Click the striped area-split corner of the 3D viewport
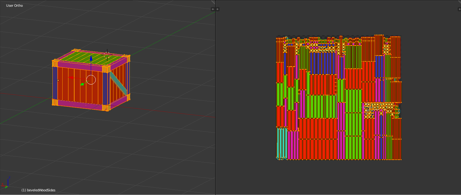 point(213,2)
